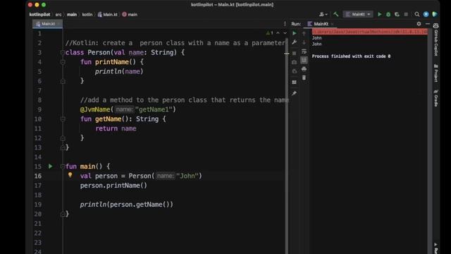
Task: Click 'Process finished with exit code 0' text
Action: (x=351, y=56)
